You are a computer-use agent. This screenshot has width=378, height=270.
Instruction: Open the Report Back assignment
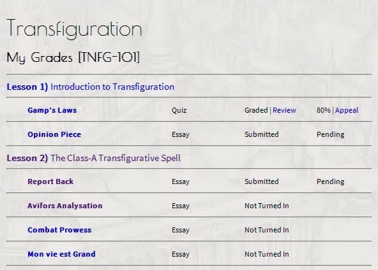pyautogui.click(x=50, y=181)
